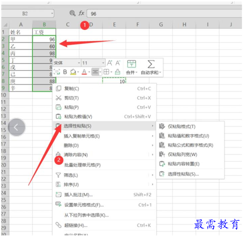Click the Paste clipboard icon
This screenshot has width=243, height=237.
[x=59, y=107]
